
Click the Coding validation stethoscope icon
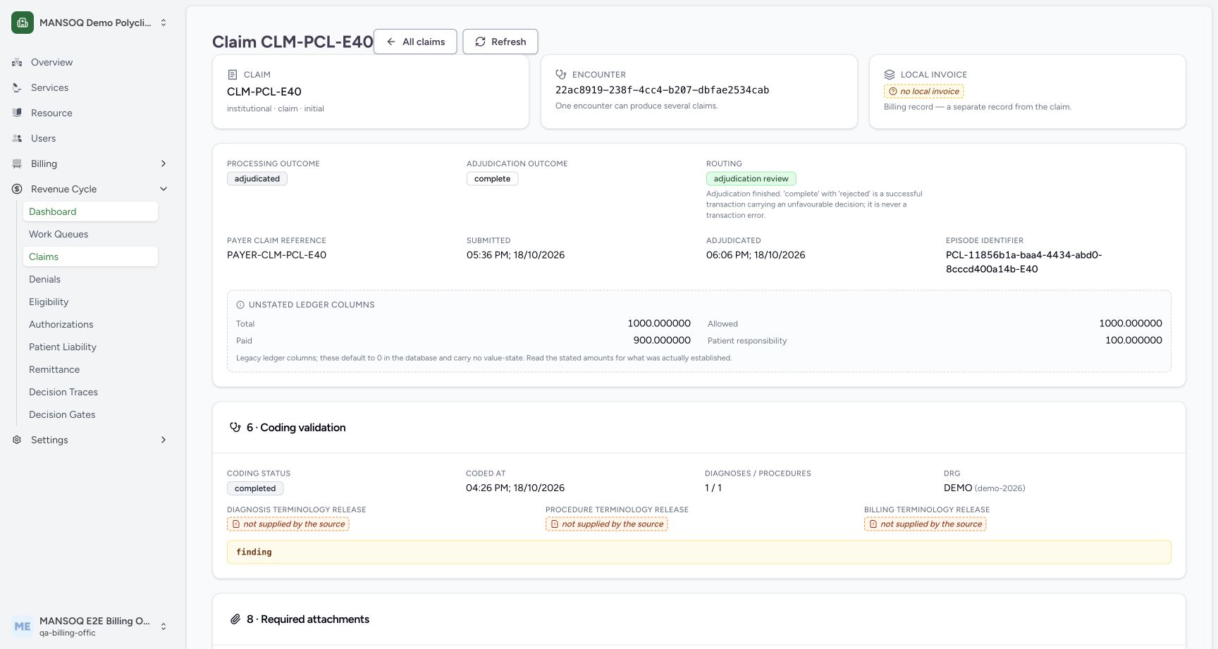point(235,427)
